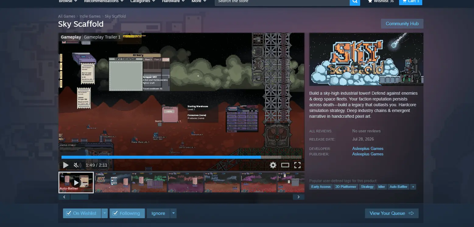The image size is (474, 227).
Task: Open publisher Asleepius Games link
Action: [368, 154]
